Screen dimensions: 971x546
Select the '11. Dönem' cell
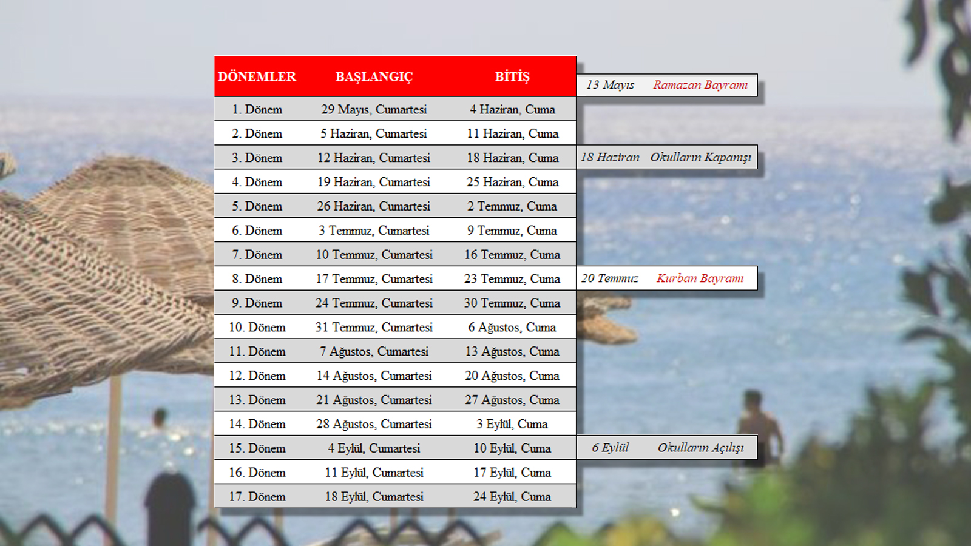(257, 352)
